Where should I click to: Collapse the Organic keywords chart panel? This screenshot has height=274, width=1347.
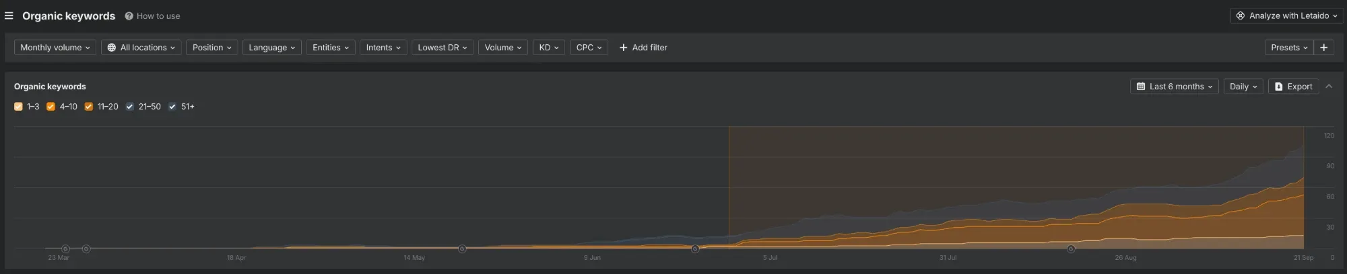pos(1329,87)
